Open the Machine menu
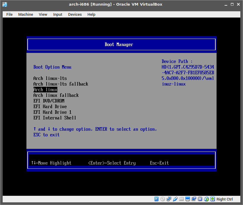Image resolution: width=243 pixels, height=205 pixels. click(26, 15)
